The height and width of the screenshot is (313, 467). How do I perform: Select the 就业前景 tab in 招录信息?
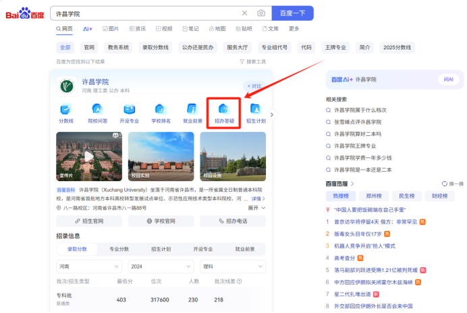(245, 249)
